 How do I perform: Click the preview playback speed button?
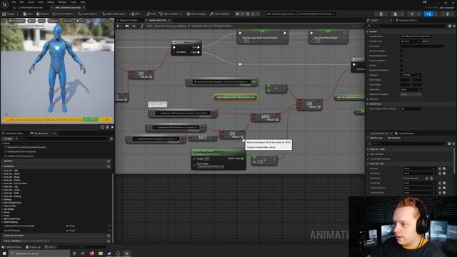(81, 21)
